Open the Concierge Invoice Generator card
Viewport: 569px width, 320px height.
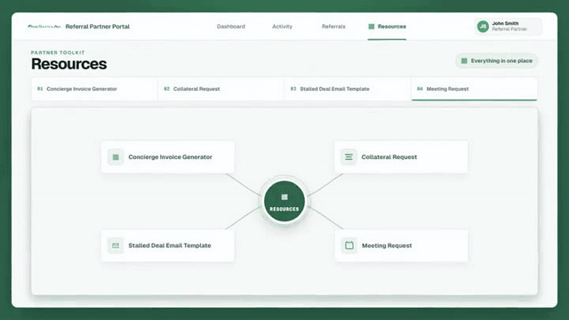[168, 157]
